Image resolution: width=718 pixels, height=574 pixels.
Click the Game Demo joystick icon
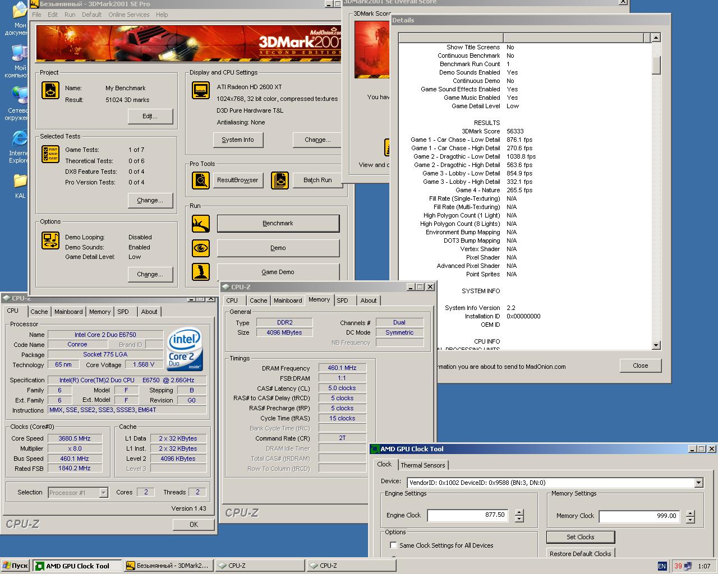coord(201,272)
